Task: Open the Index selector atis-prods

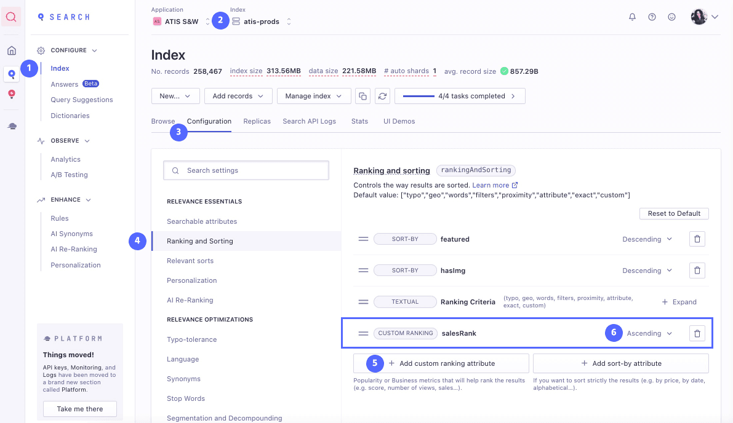Action: [262, 22]
